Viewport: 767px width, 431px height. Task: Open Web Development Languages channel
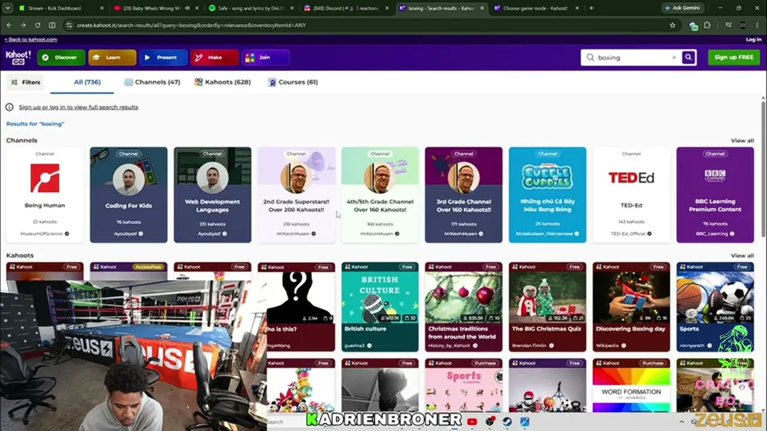coord(213,195)
